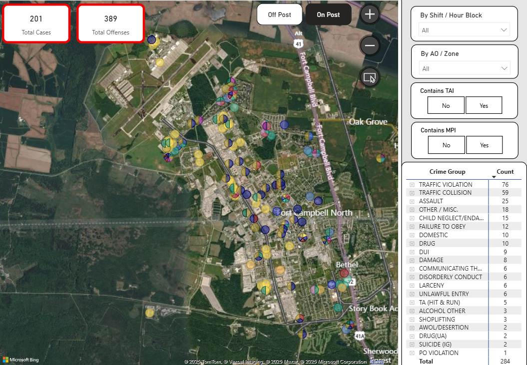
Task: Click the Alt 41 highway shield marker
Action: pos(298,40)
